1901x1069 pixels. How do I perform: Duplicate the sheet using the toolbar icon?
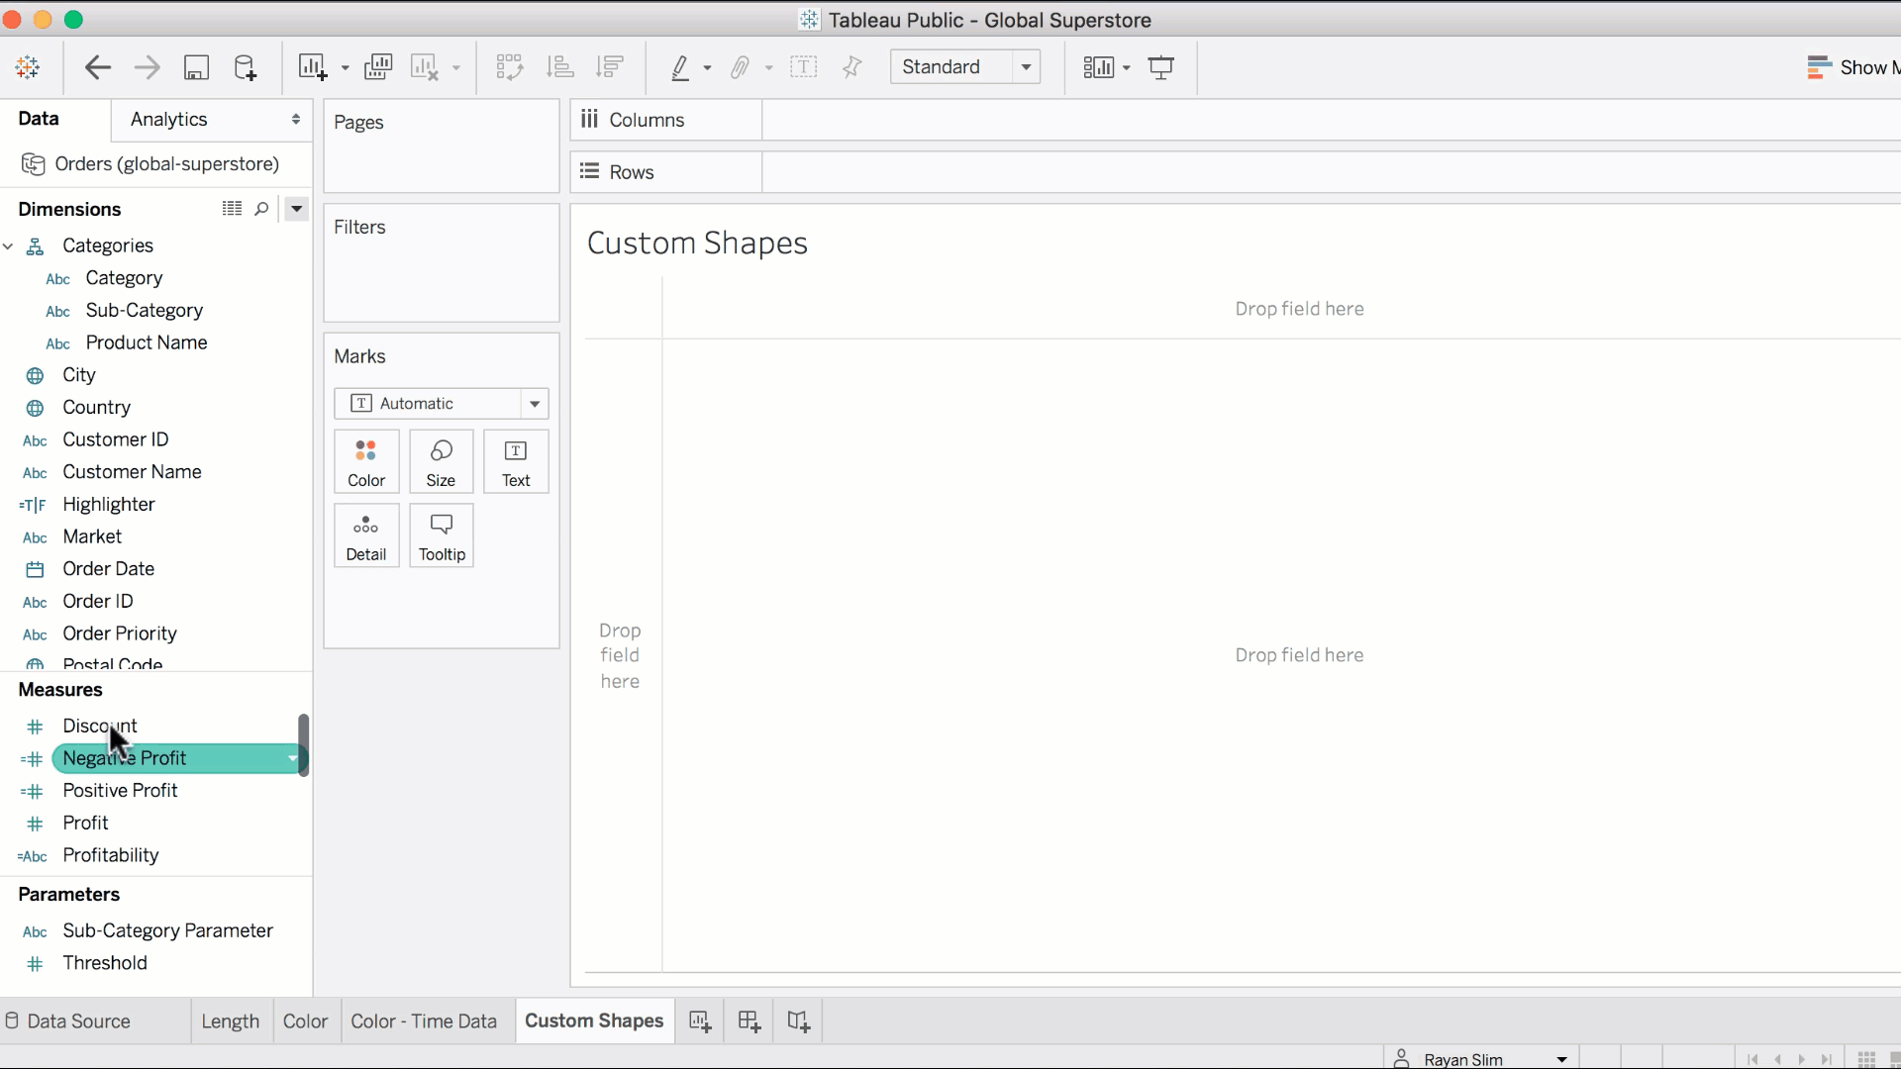click(378, 67)
